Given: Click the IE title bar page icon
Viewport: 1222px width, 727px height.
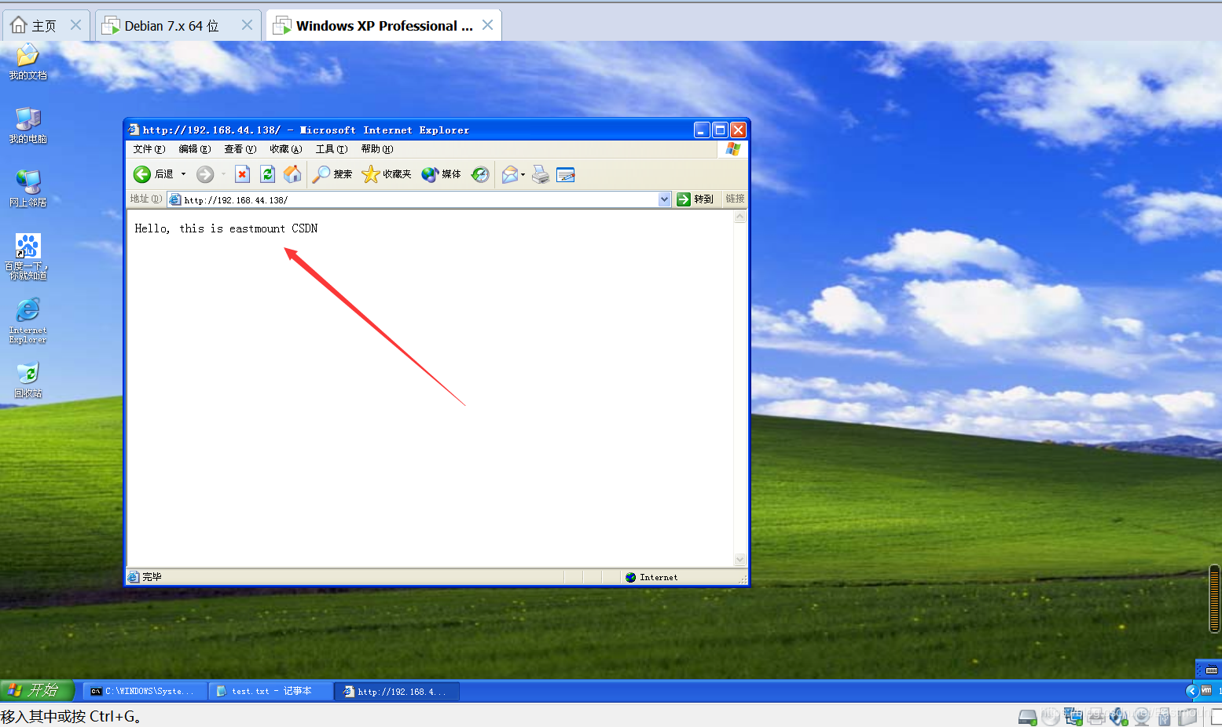Looking at the screenshot, I should (134, 130).
